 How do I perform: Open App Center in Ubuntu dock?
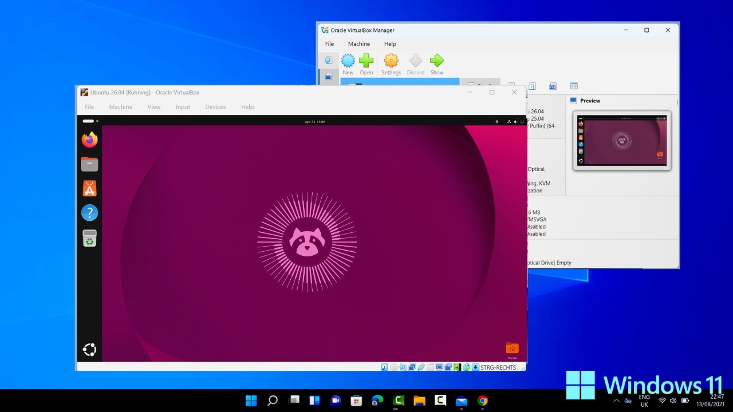coord(89,188)
